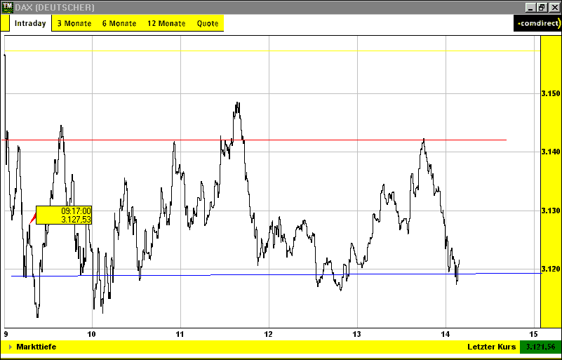562x360 pixels.
Task: Switch to the Intraday tab
Action: point(30,23)
